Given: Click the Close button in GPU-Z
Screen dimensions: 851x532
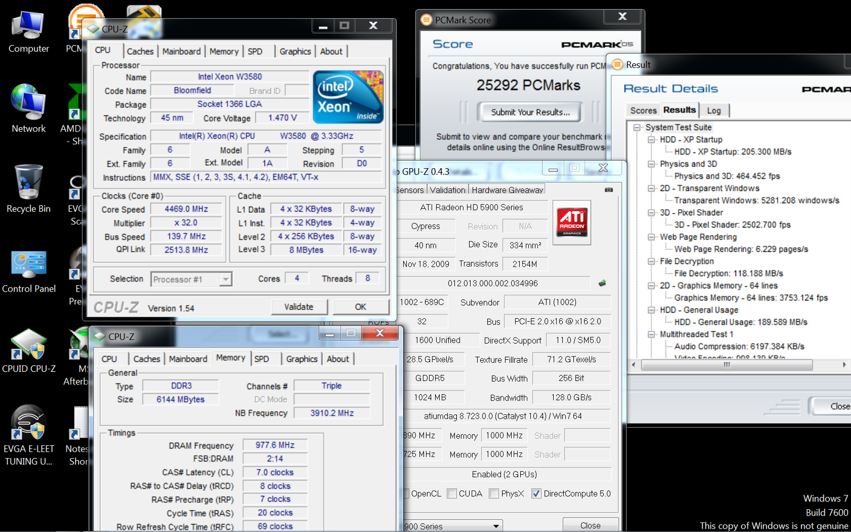Looking at the screenshot, I should (x=590, y=525).
